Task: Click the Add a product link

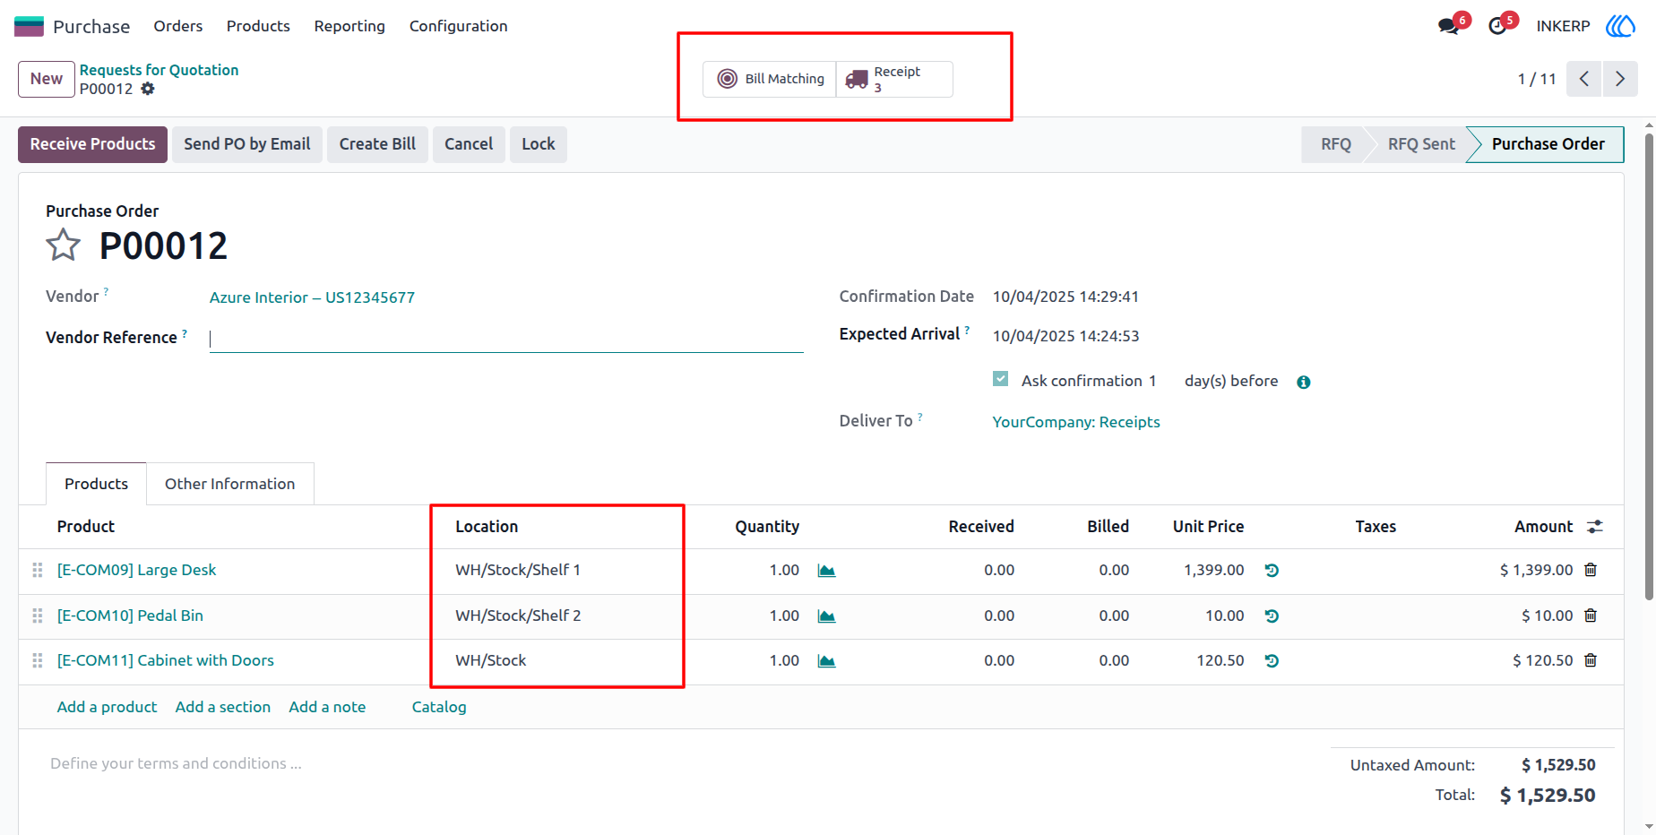Action: (x=107, y=707)
